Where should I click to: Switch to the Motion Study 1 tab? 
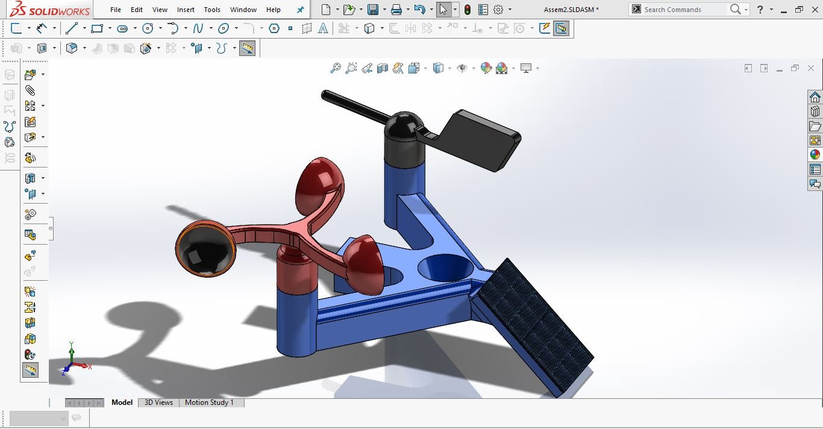(209, 402)
